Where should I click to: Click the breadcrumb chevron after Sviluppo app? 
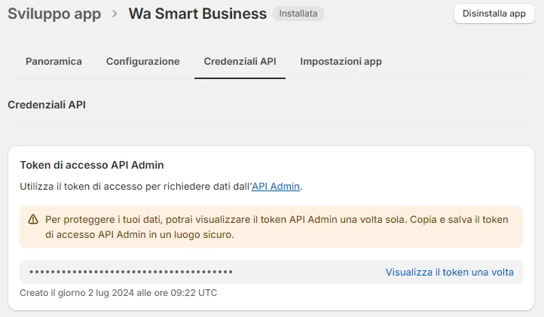[115, 14]
